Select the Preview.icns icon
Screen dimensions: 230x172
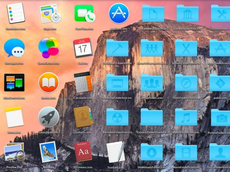pos(14,152)
